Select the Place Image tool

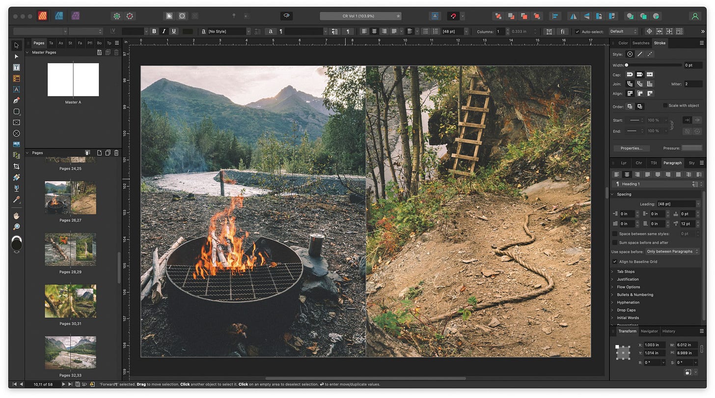pyautogui.click(x=17, y=144)
